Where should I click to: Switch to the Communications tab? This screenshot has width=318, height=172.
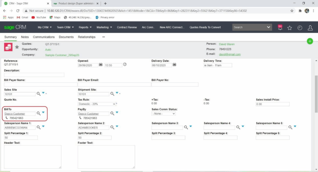pyautogui.click(x=44, y=37)
